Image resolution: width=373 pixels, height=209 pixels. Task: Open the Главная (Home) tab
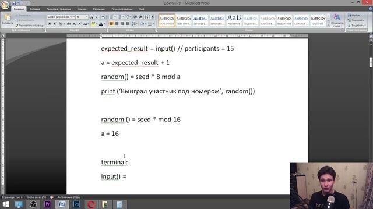pyautogui.click(x=19, y=9)
